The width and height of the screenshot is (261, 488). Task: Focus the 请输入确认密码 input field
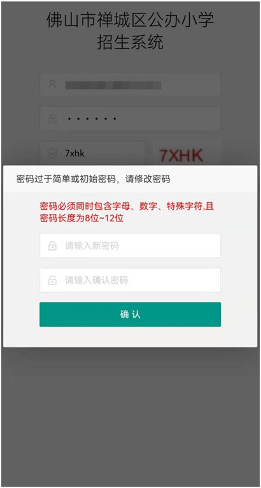130,280
